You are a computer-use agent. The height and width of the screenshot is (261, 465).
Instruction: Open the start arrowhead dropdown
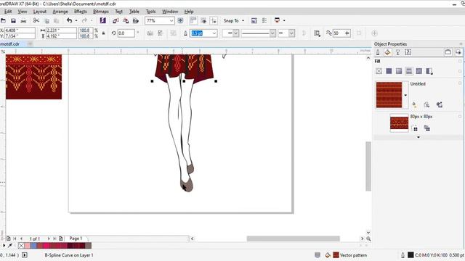point(235,33)
